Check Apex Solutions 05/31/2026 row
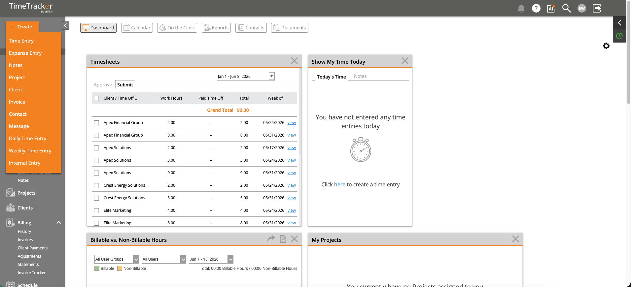 point(96,173)
